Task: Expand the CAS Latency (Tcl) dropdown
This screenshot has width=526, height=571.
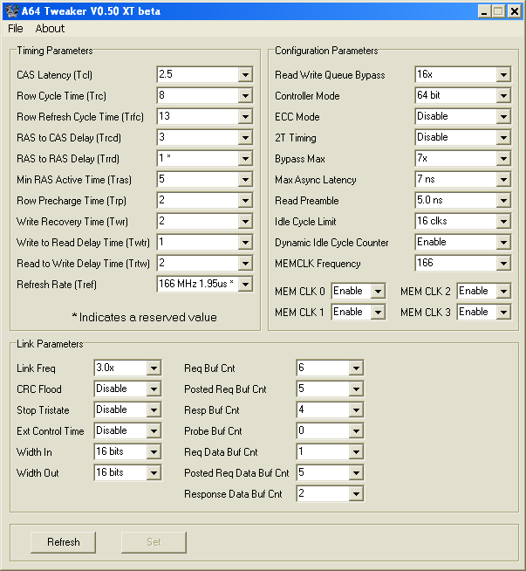Action: [245, 75]
